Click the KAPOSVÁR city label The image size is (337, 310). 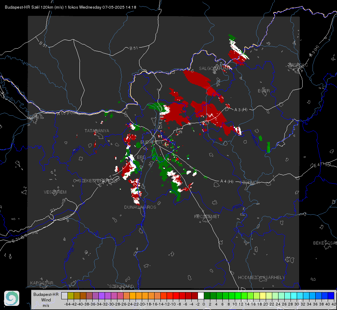42,283
